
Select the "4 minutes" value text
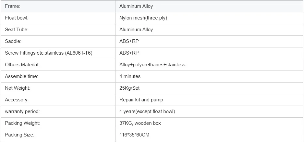coord(130,76)
